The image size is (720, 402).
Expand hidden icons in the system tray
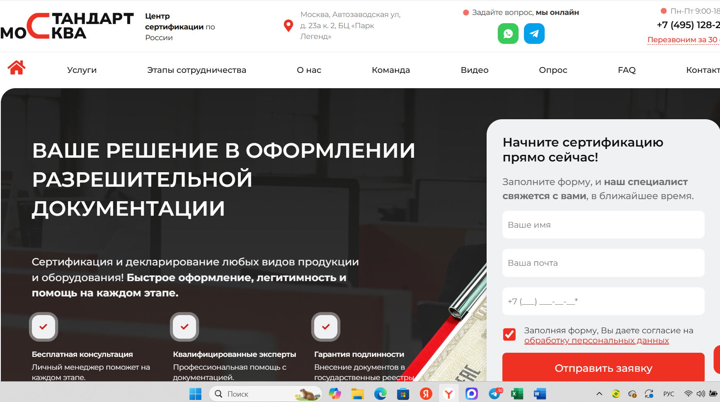click(599, 394)
